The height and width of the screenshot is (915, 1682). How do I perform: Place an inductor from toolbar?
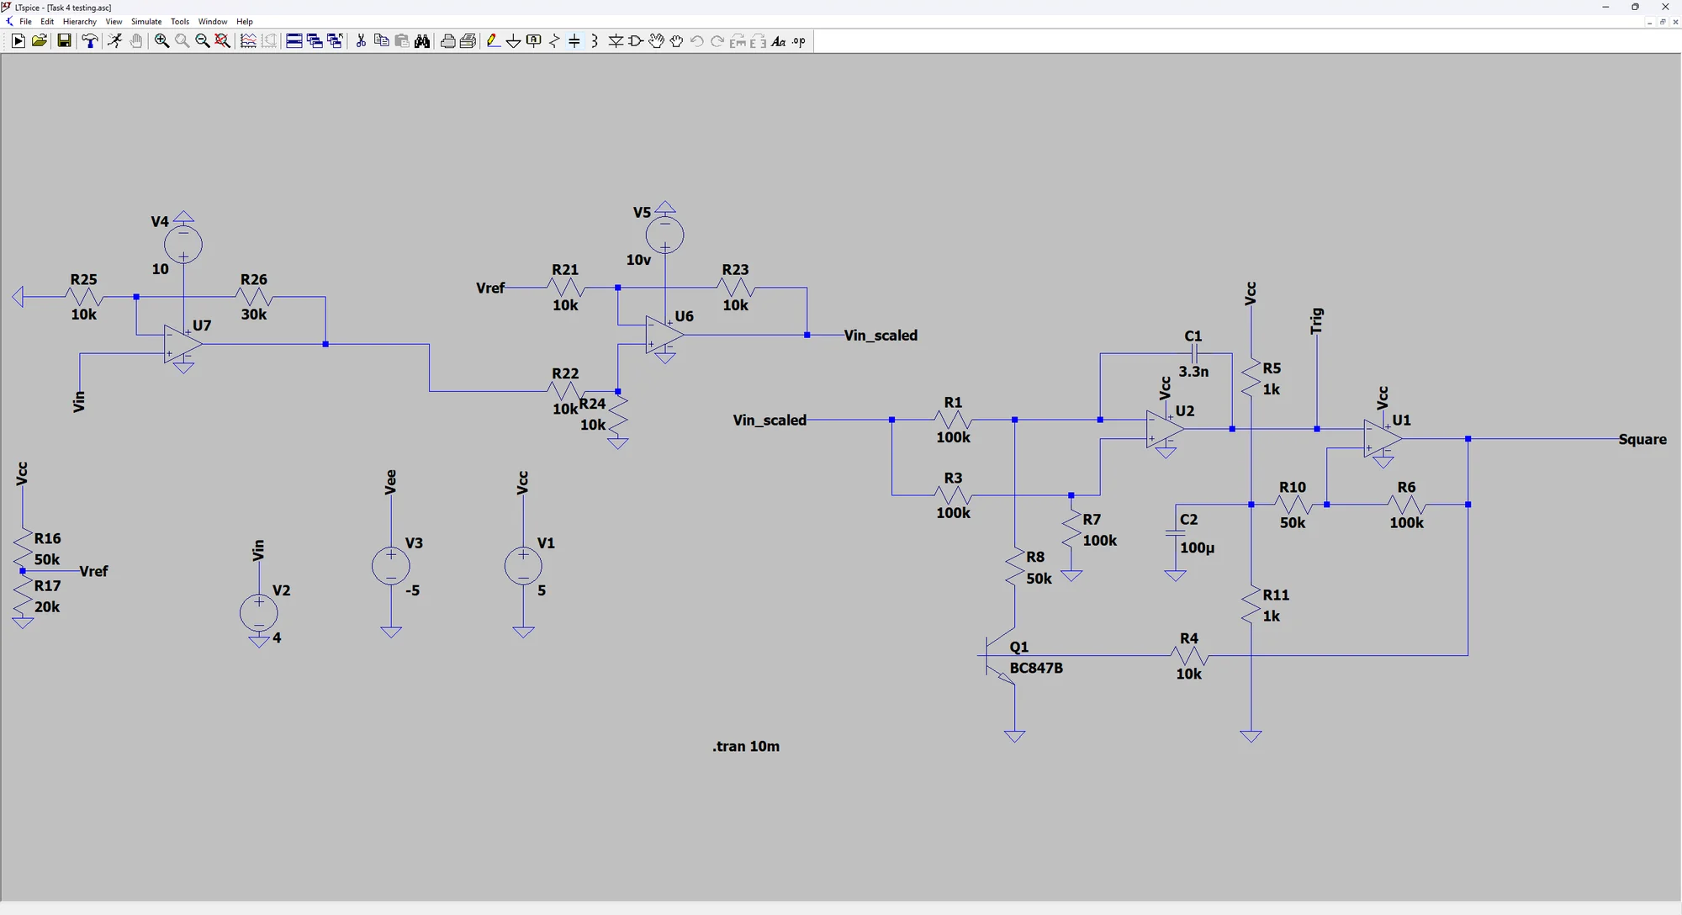pyautogui.click(x=595, y=41)
